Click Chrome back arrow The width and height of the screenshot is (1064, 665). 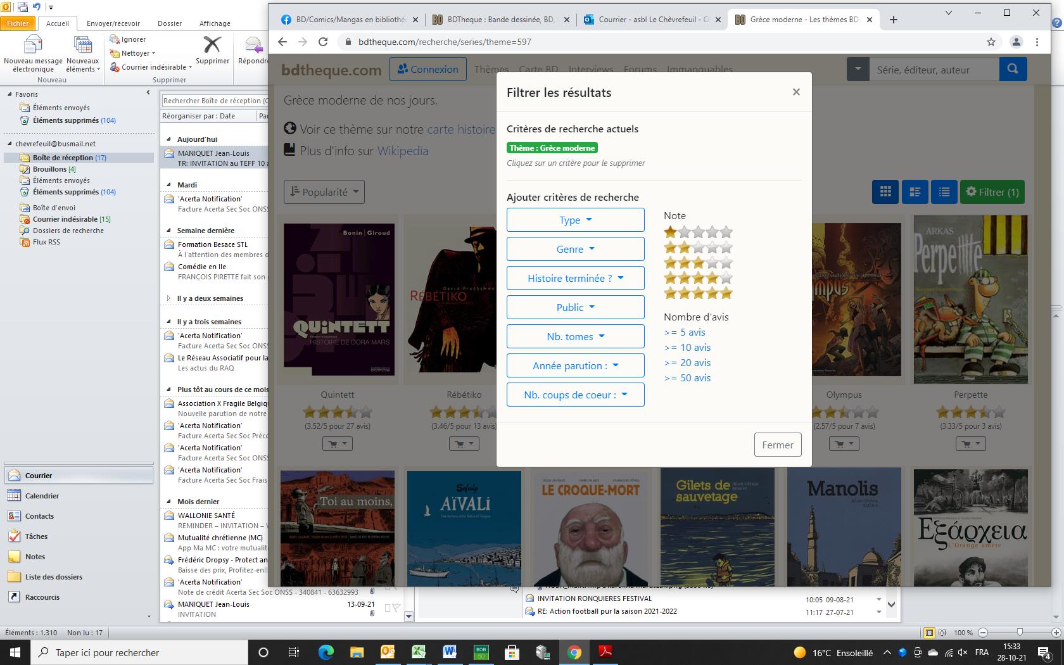(282, 42)
